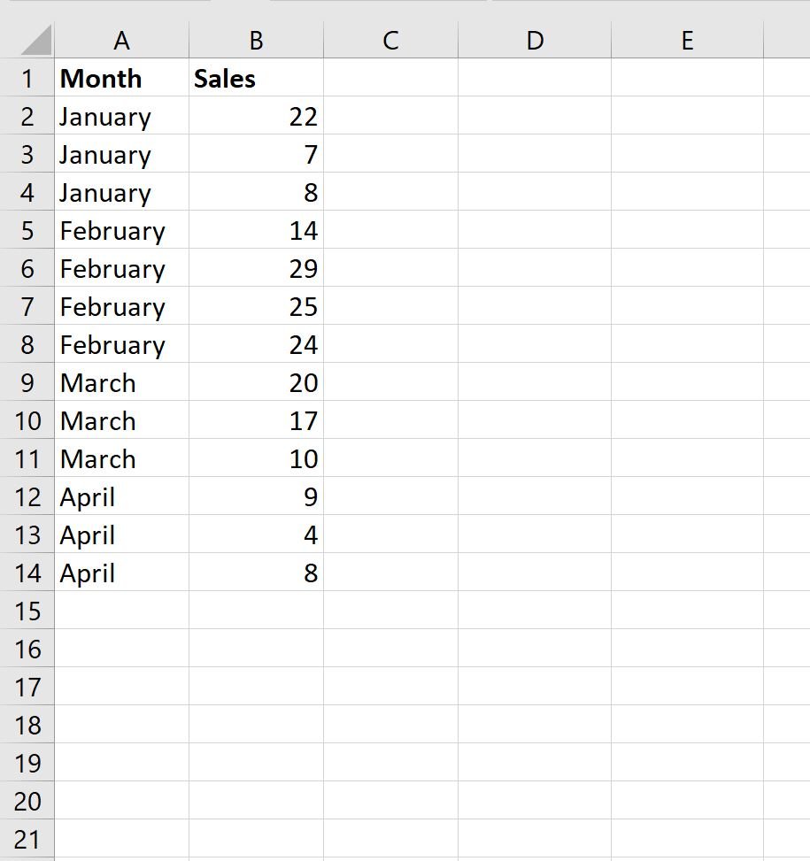This screenshot has width=810, height=861.
Task: Select row 15 header
Action: pyautogui.click(x=27, y=610)
